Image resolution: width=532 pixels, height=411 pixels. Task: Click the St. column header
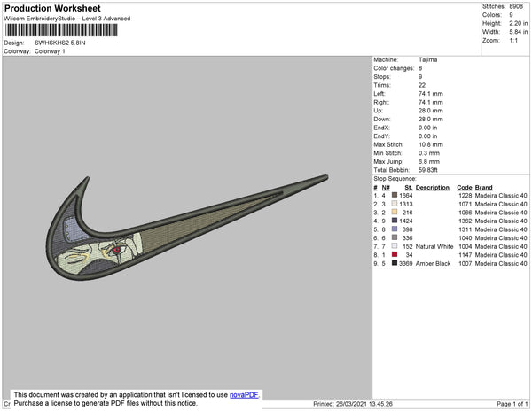click(x=408, y=188)
